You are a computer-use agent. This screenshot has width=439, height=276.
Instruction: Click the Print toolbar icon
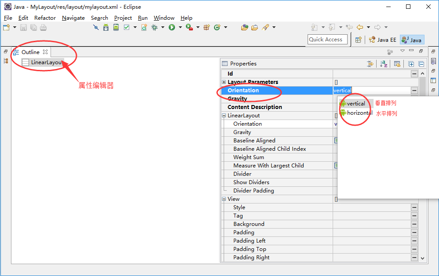coord(43,27)
